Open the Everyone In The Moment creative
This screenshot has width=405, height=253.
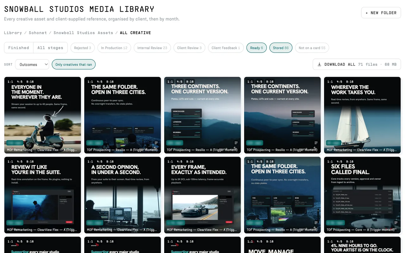point(43,115)
